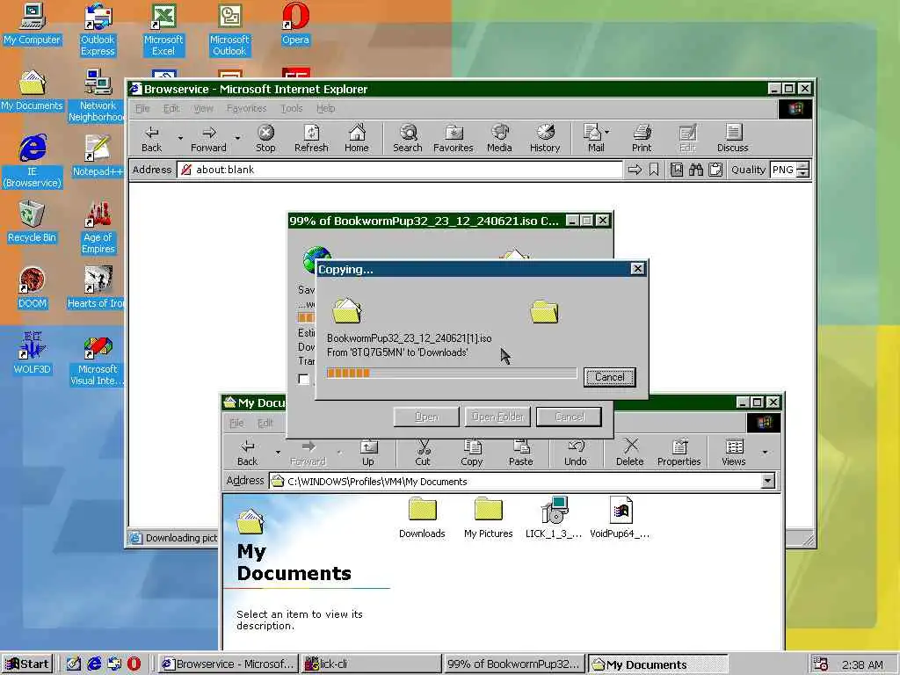Click Media in Internet Explorer toolbar
The height and width of the screenshot is (675, 900).
click(x=499, y=139)
